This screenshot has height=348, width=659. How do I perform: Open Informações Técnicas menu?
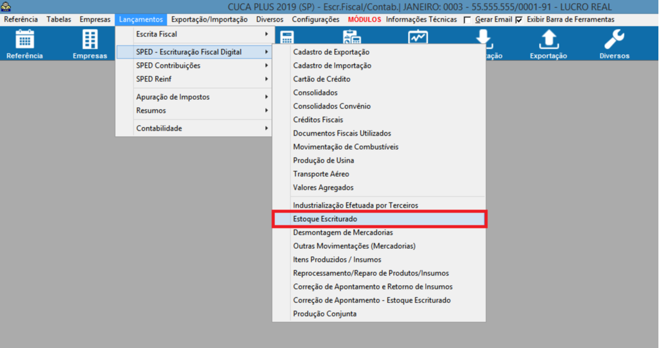tap(421, 19)
